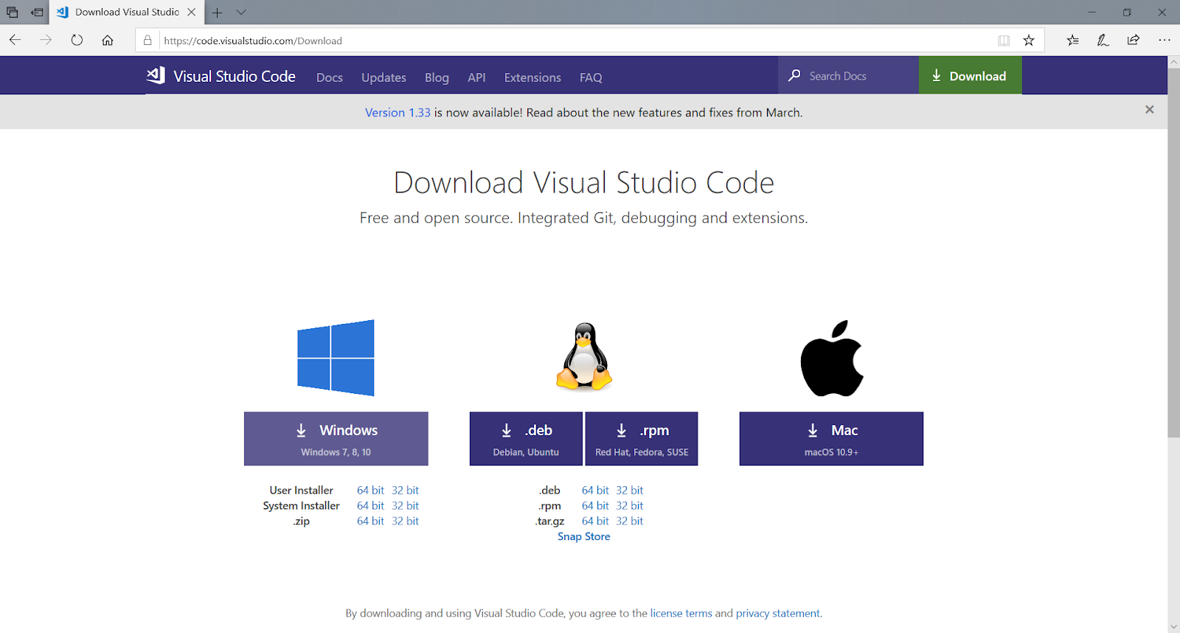Open the browser home page icon
This screenshot has height=633, width=1180.
pyautogui.click(x=108, y=40)
